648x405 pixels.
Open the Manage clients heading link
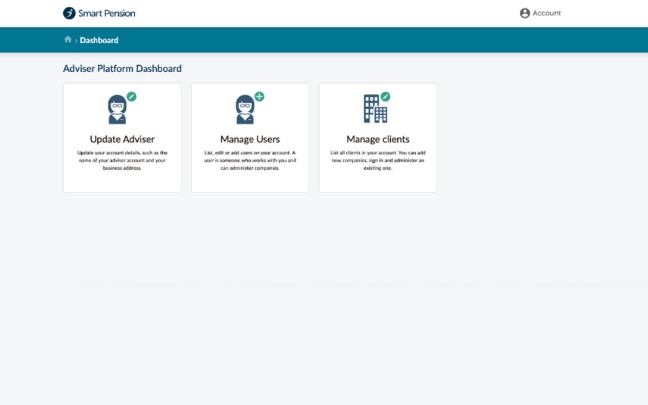378,139
